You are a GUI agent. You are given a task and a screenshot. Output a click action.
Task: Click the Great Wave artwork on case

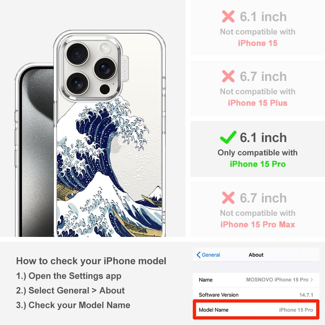109,168
